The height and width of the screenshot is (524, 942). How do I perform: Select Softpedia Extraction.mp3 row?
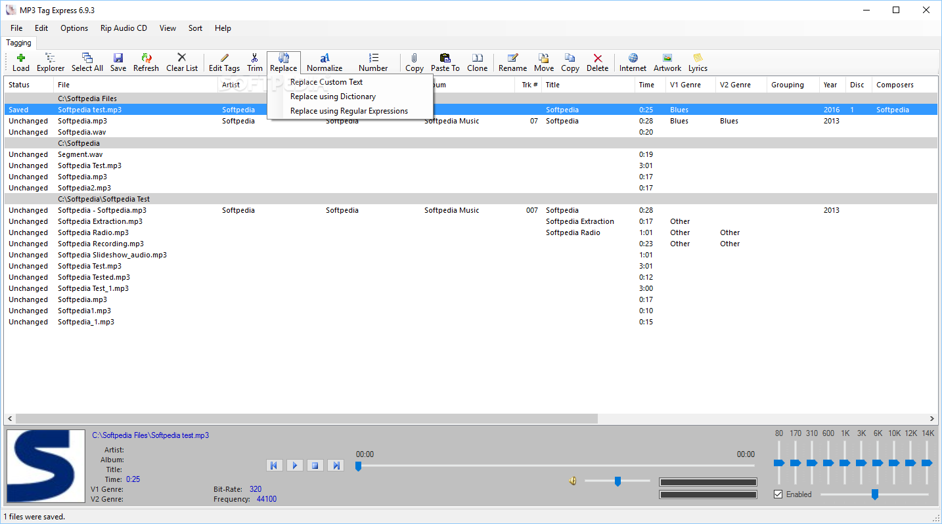point(470,221)
